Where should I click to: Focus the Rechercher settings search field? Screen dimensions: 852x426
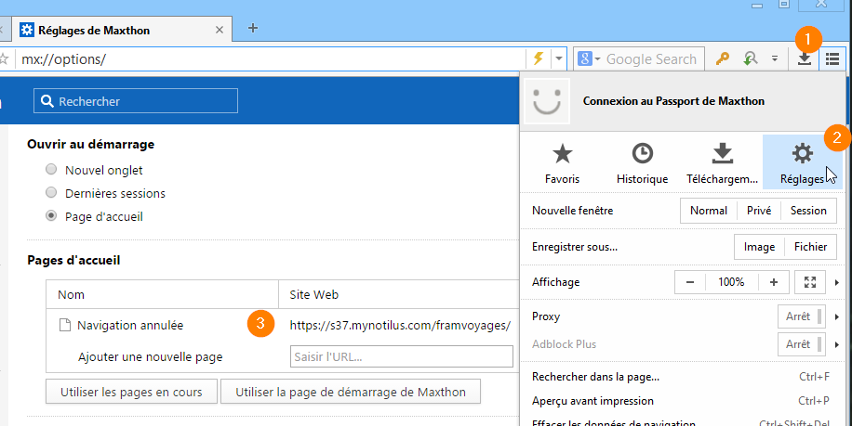[x=136, y=101]
